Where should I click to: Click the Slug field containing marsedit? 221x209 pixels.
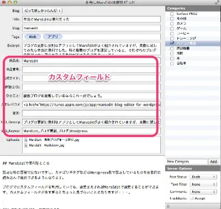[91, 28]
